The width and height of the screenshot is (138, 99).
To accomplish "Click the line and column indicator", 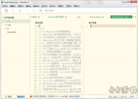I will tap(113, 96).
